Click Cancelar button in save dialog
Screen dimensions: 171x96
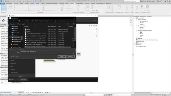pyautogui.click(x=71, y=57)
